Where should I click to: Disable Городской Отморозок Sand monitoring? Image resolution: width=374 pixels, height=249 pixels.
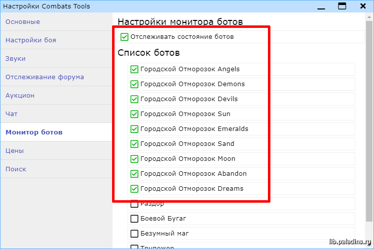134,144
